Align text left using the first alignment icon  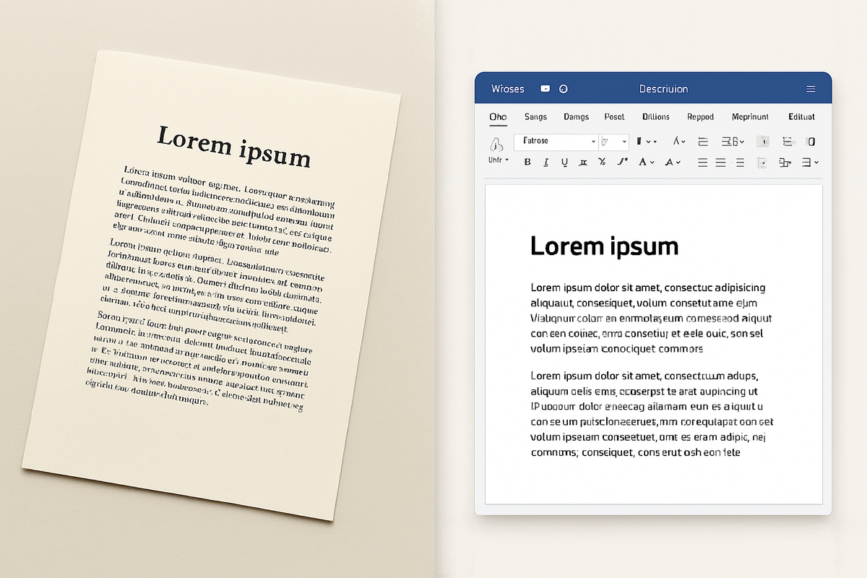tap(702, 162)
